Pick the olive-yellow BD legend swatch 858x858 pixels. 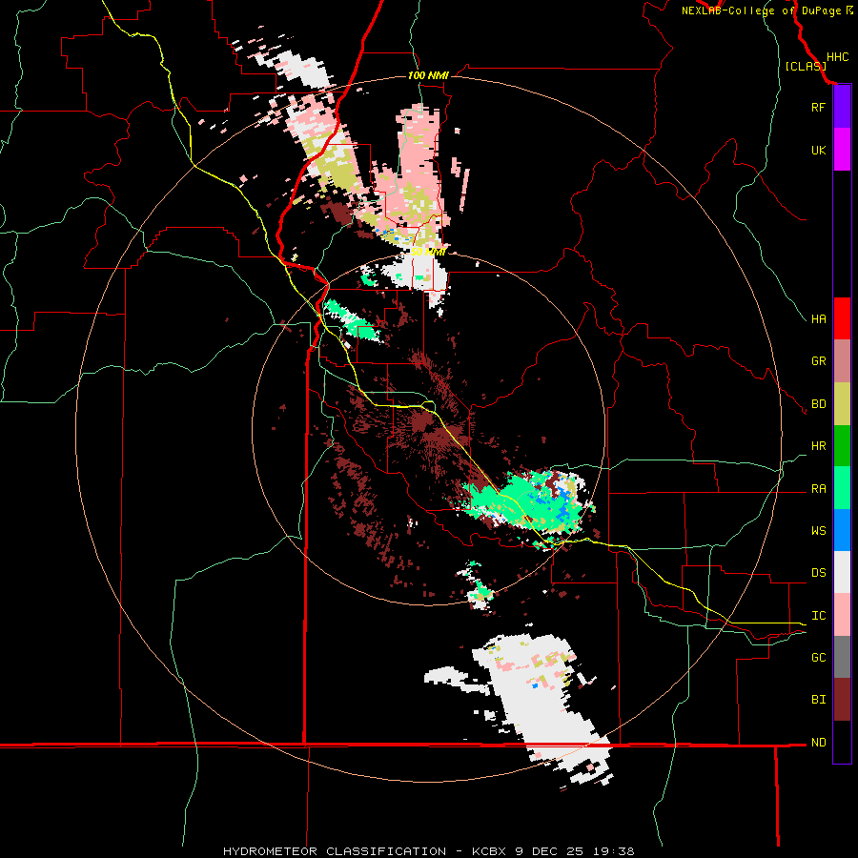coord(842,404)
